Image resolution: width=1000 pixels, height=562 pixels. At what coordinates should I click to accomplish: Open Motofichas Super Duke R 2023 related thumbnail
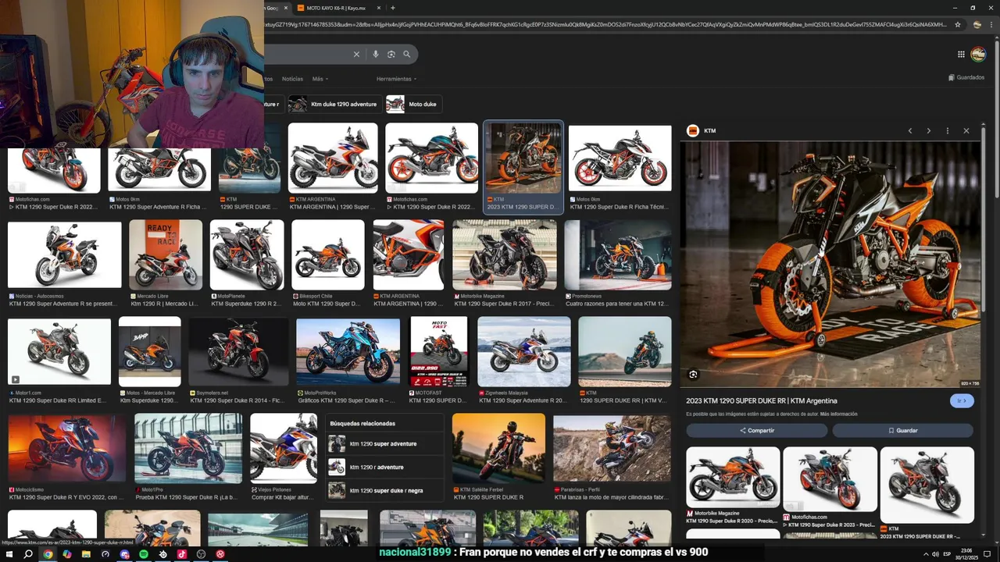(x=830, y=478)
